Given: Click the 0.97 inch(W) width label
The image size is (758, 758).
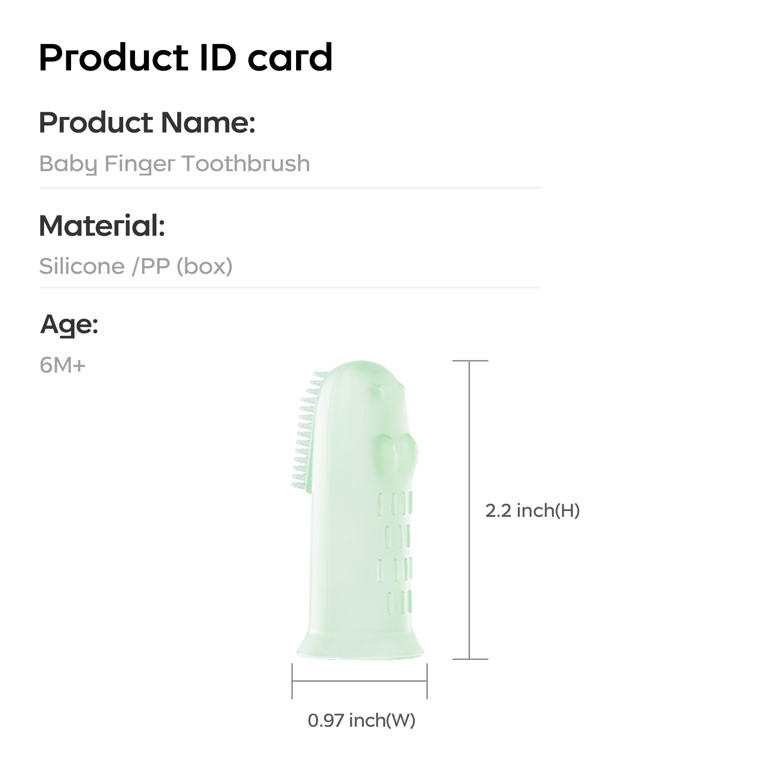Looking at the screenshot, I should pos(361,720).
